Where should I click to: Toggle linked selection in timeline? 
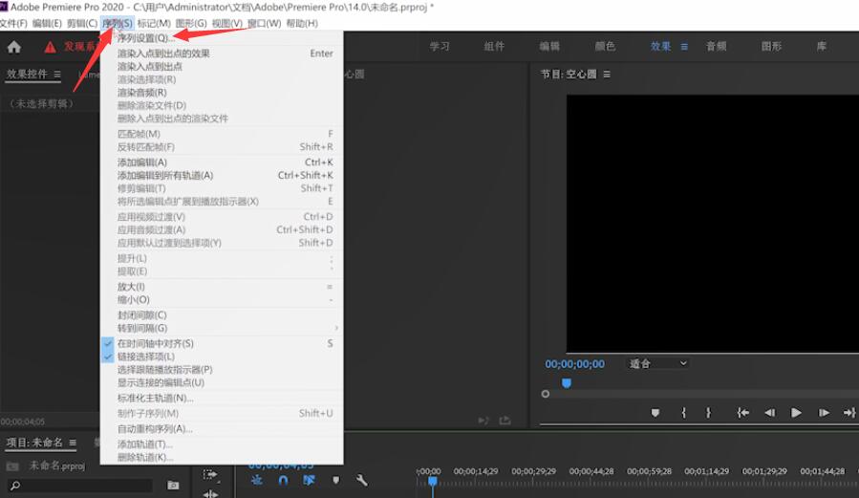(309, 481)
